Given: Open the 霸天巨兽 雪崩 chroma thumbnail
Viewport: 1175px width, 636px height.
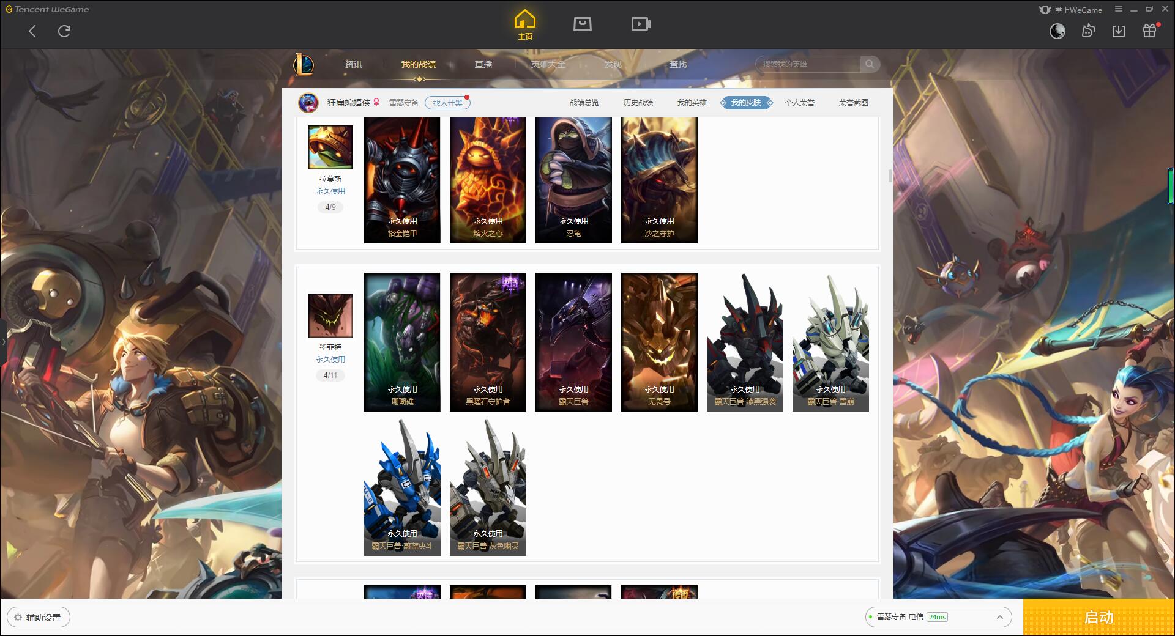Looking at the screenshot, I should 830,342.
